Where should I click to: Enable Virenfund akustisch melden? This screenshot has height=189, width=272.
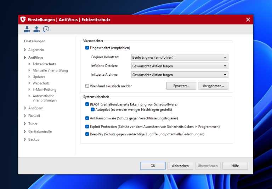click(x=87, y=86)
